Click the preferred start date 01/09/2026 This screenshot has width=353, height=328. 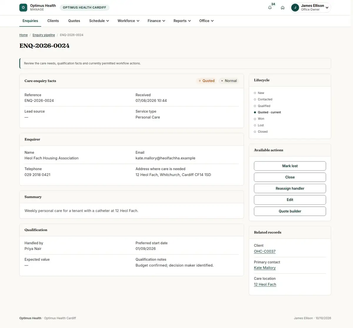click(146, 249)
